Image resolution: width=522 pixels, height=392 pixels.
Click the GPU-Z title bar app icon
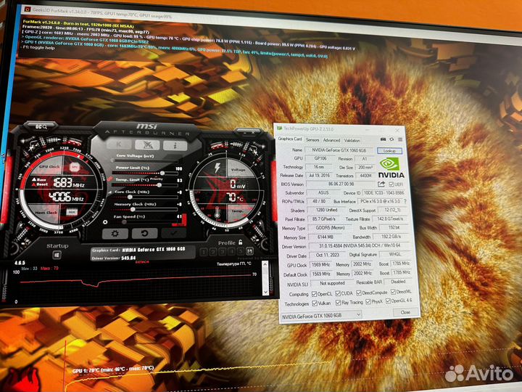[x=279, y=128]
